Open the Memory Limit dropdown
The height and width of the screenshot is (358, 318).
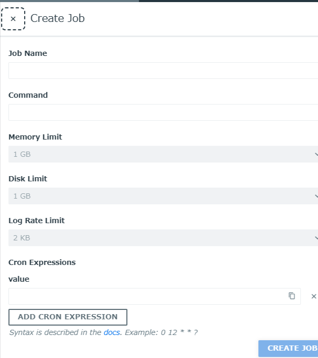163,154
